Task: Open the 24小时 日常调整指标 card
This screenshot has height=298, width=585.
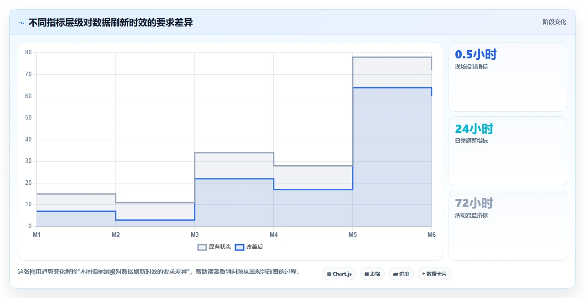Action: coord(508,152)
